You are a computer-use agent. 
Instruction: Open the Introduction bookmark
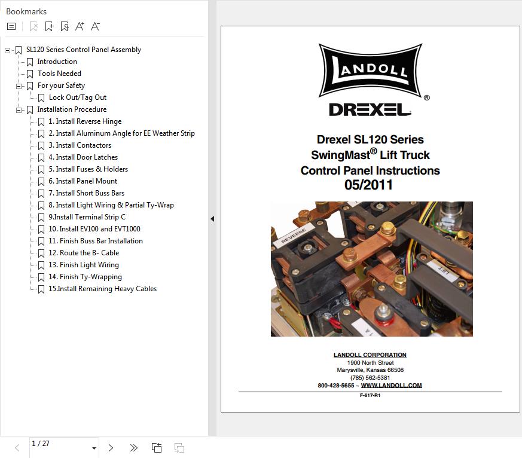tap(57, 62)
